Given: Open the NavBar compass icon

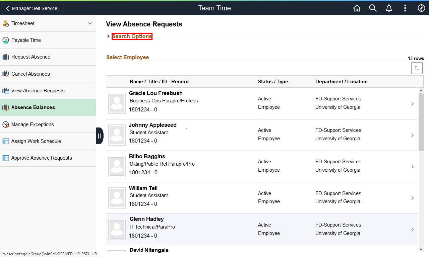Looking at the screenshot, I should (x=421, y=8).
